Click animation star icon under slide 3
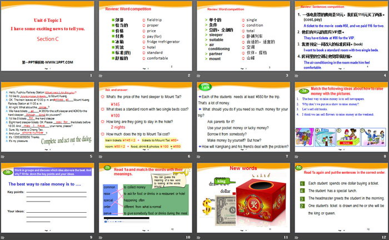This screenshot has height=240, width=389. pyautogui.click(x=198, y=76)
